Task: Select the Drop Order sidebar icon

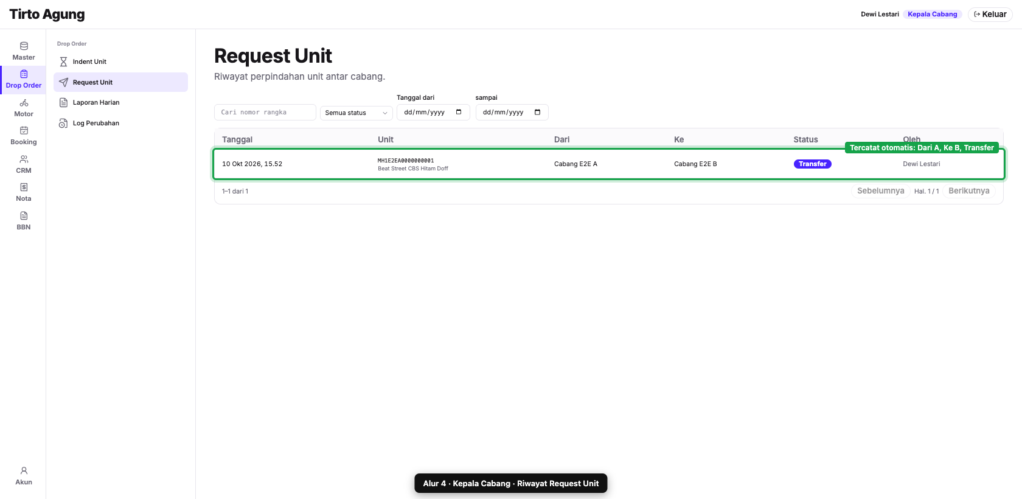Action: coord(24,74)
